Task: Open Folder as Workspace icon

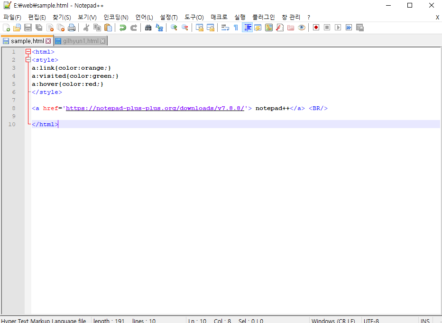Action: (291, 28)
